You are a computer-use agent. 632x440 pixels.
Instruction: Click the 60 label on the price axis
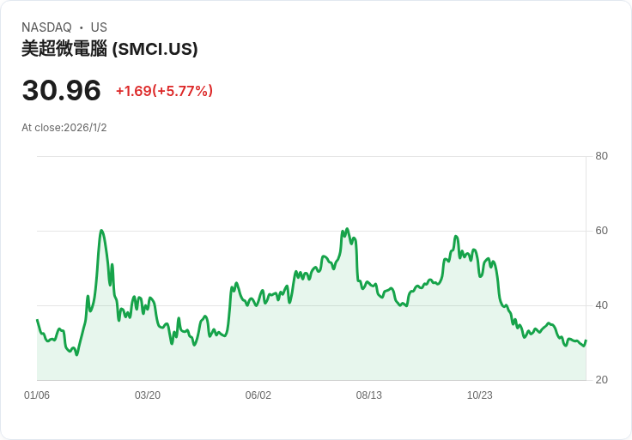click(x=601, y=231)
